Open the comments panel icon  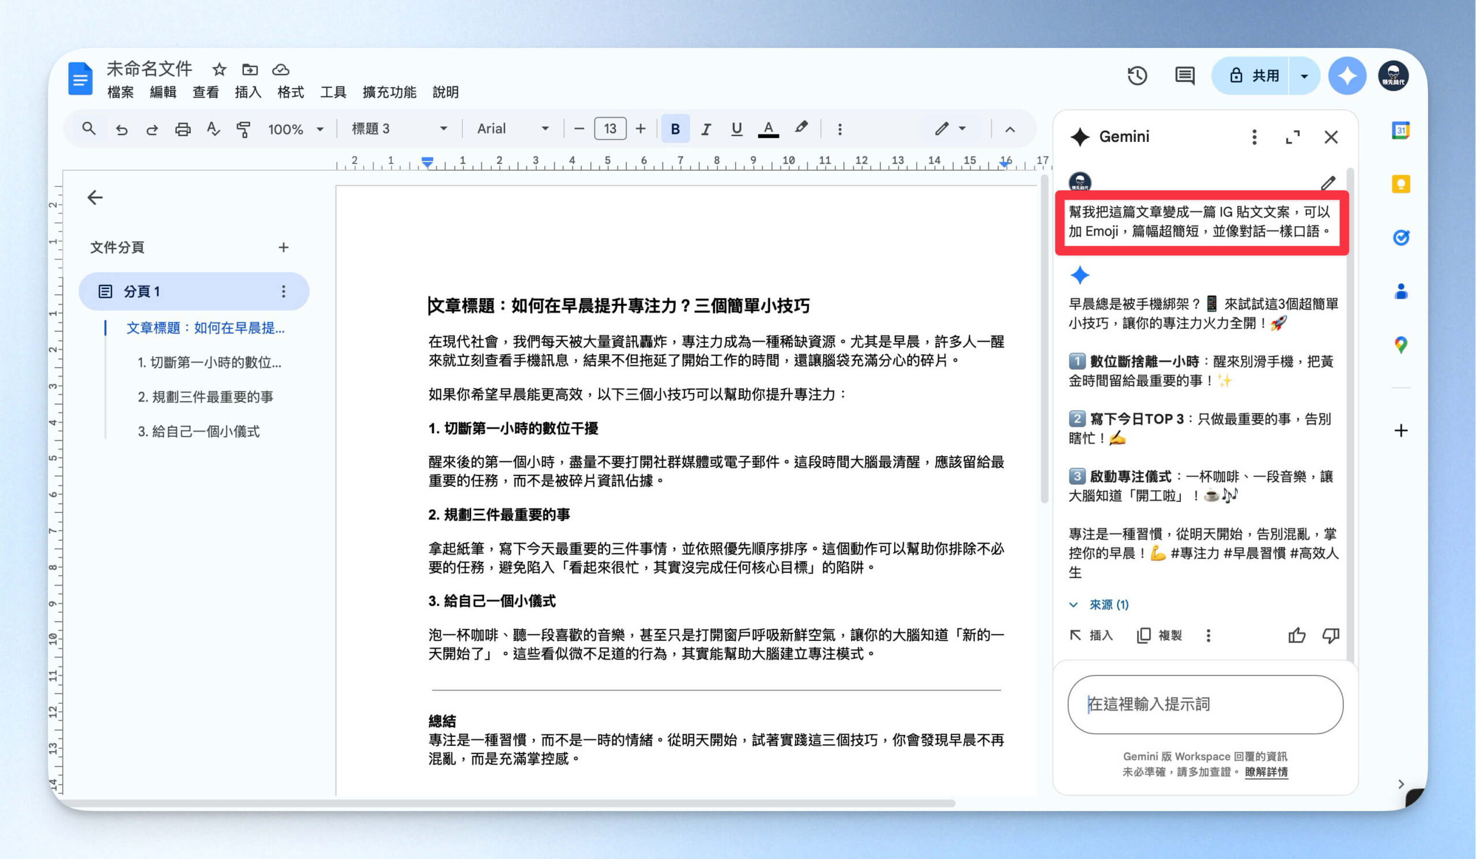pyautogui.click(x=1184, y=76)
